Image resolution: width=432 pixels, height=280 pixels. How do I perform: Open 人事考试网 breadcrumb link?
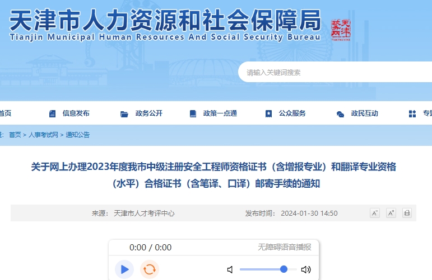[x=43, y=135]
